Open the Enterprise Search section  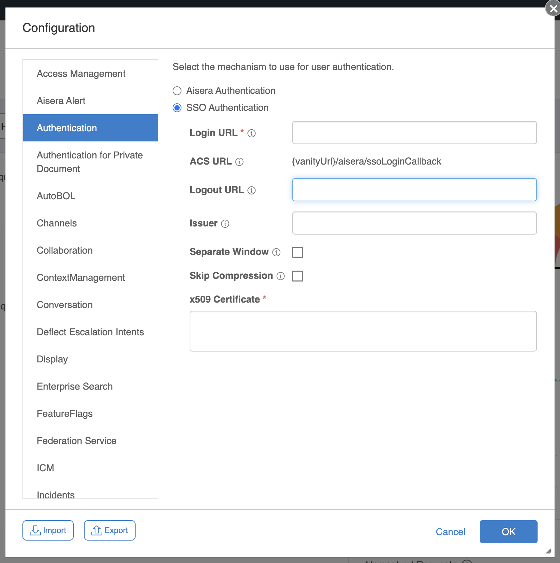click(x=75, y=387)
